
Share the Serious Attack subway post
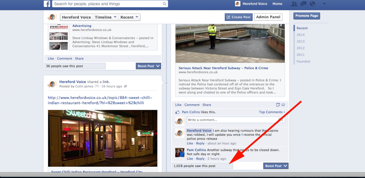(x=207, y=105)
